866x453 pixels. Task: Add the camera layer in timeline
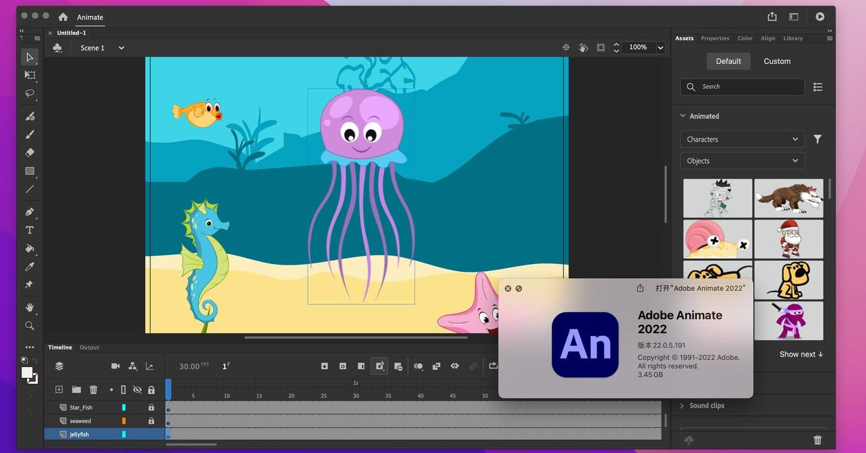pos(115,366)
